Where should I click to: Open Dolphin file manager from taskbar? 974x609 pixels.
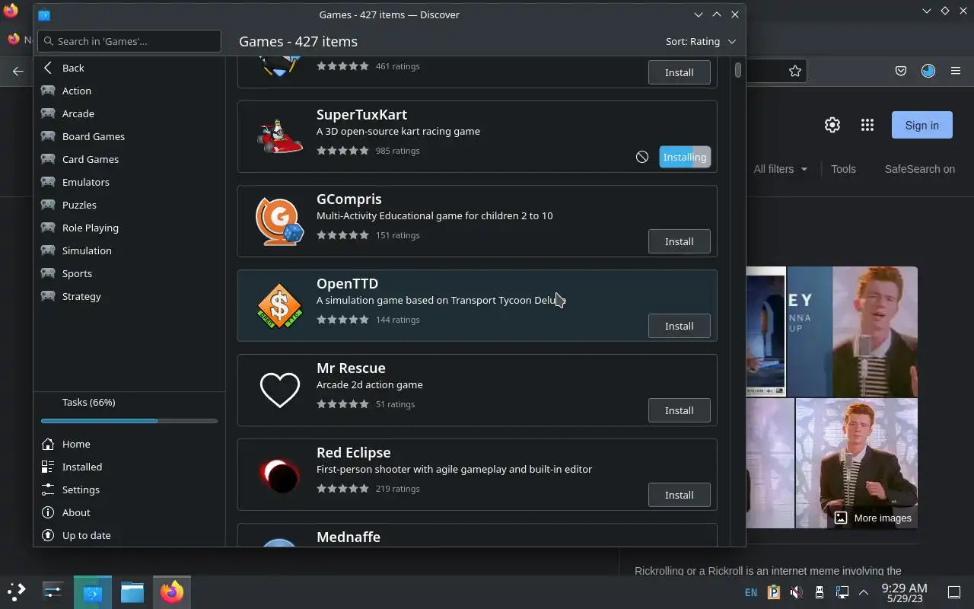click(x=132, y=591)
